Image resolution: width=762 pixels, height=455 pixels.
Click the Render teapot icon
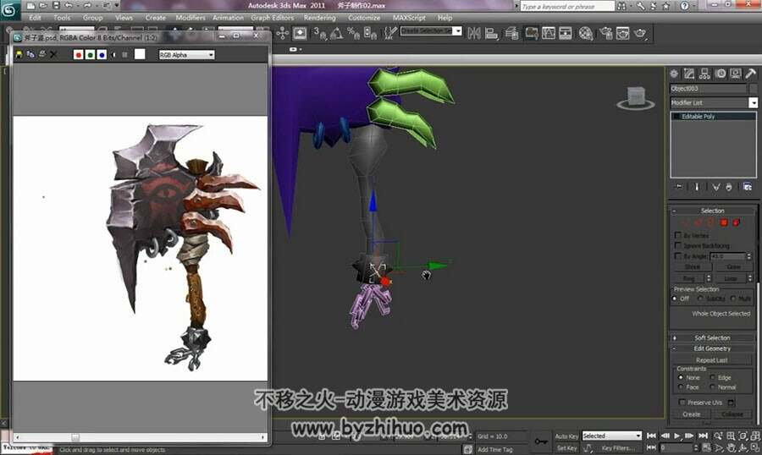point(641,33)
